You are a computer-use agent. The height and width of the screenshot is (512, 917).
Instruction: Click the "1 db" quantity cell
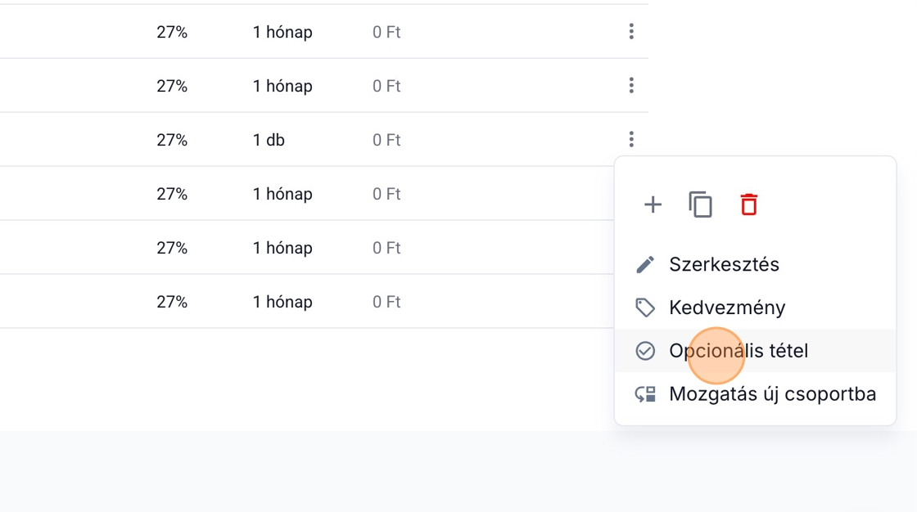[x=269, y=141]
